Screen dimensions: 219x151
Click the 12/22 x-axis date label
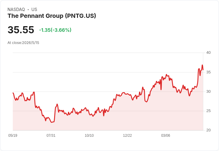tap(127, 135)
